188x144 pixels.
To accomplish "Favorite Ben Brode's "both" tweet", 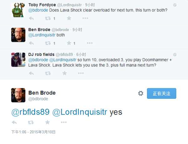I will (x=69, y=43).
